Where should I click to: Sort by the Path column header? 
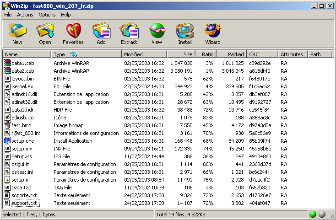pos(320,54)
